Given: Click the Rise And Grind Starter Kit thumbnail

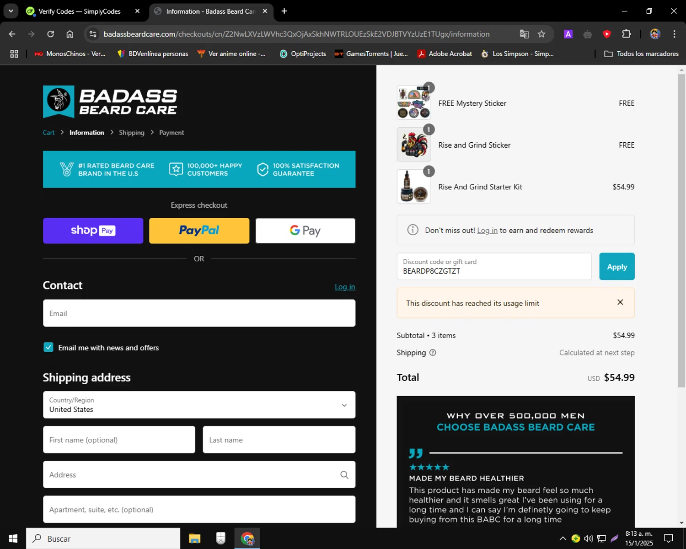Looking at the screenshot, I should 414,186.
